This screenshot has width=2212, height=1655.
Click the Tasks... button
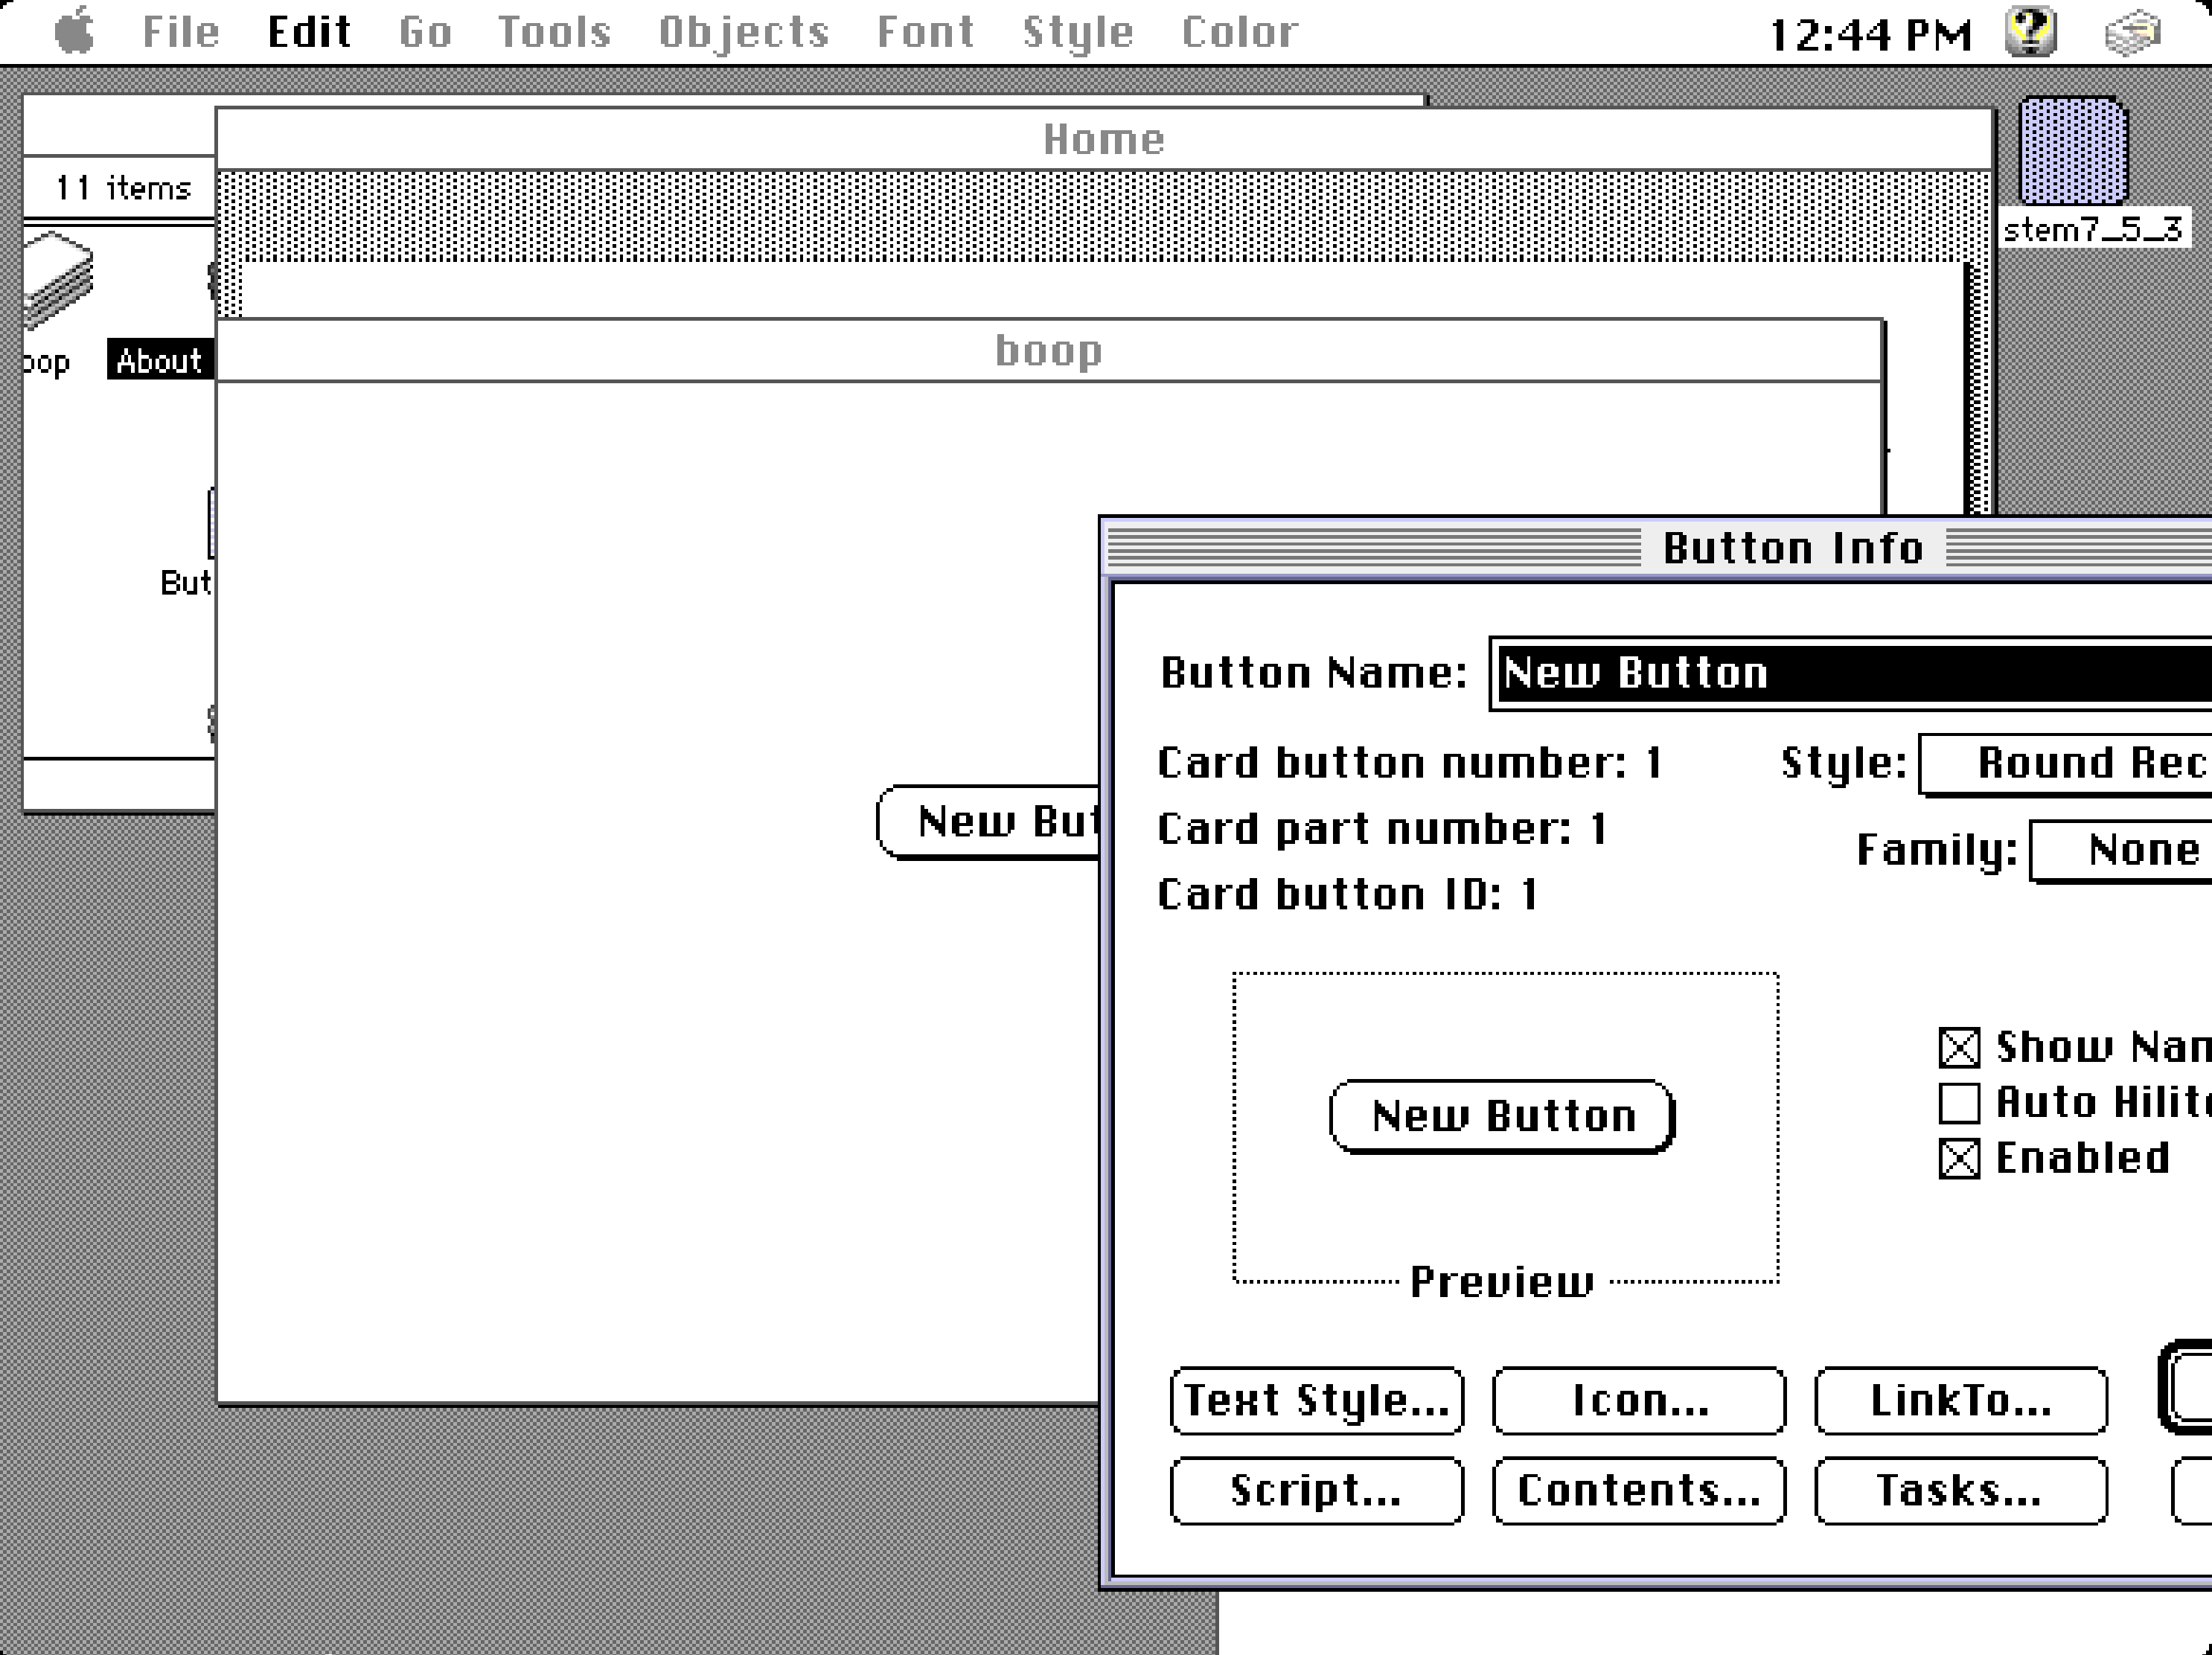1960,1490
